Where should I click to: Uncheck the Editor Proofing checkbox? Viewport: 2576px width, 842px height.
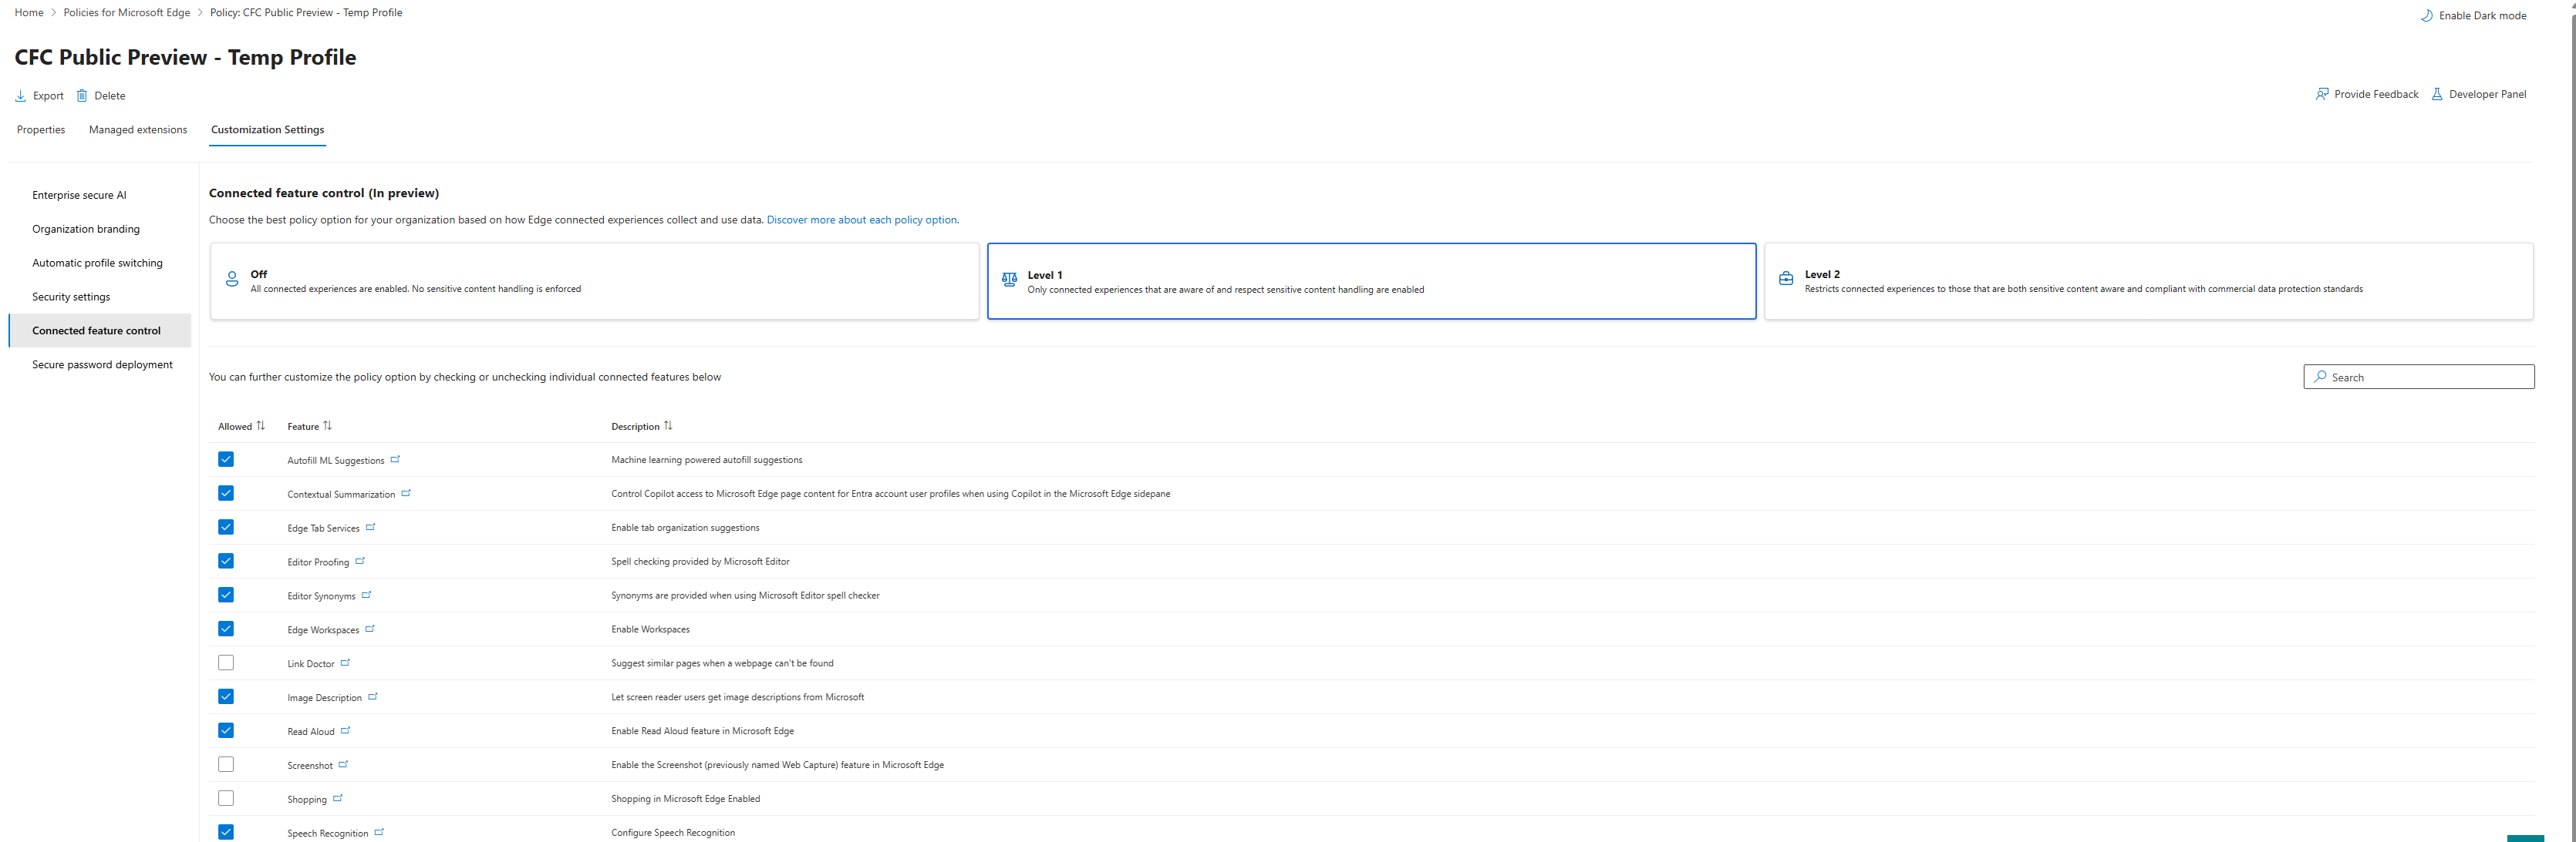(226, 560)
